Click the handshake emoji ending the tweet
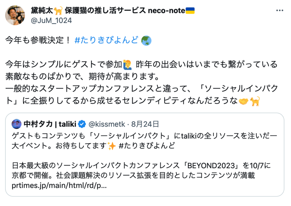This screenshot has width=291, height=206. 244,101
